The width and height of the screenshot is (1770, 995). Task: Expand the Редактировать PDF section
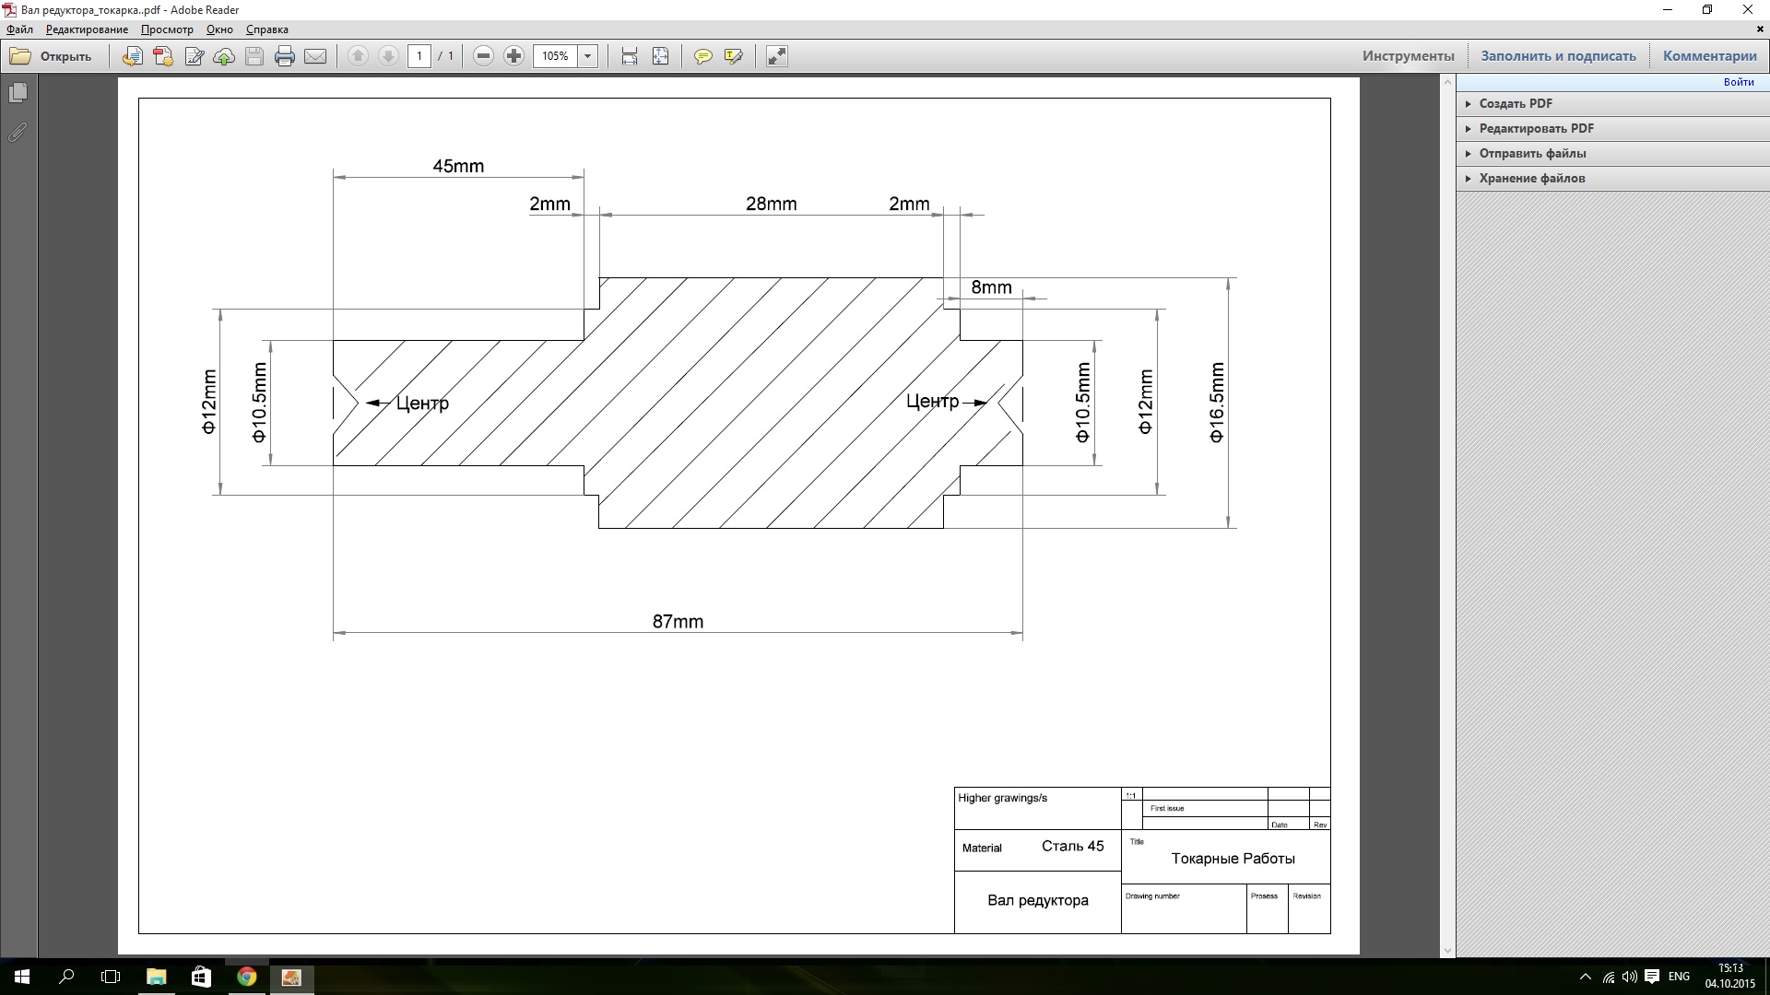1536,128
